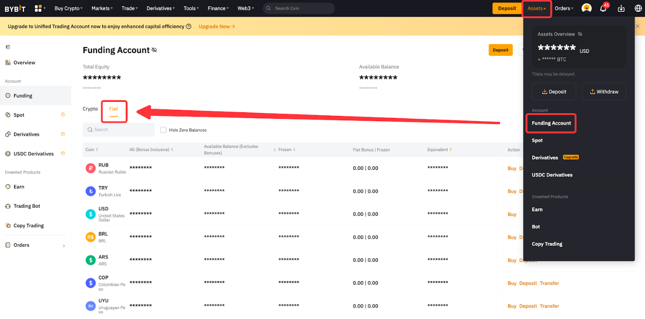The height and width of the screenshot is (319, 645).
Task: Click the Withdraw button in assets panel
Action: (x=604, y=92)
